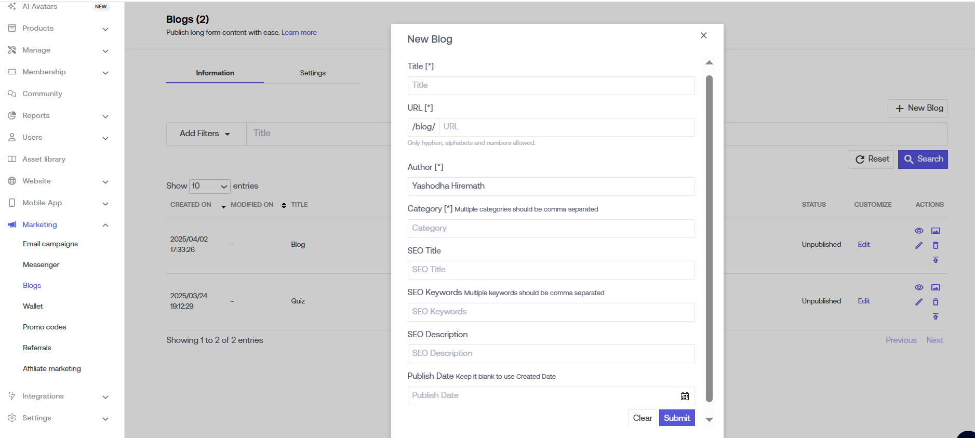
Task: Switch to the Settings tab
Action: pos(312,73)
